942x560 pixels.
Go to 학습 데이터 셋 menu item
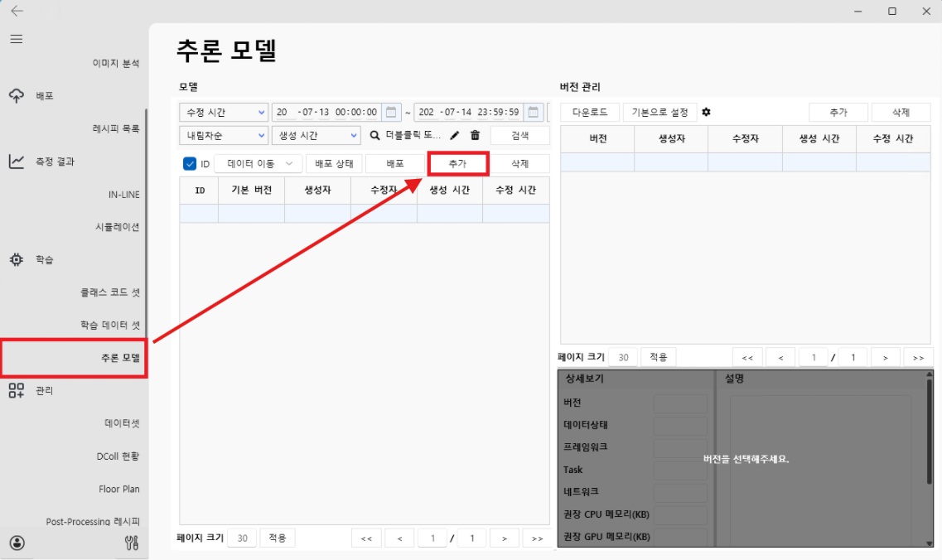pos(110,326)
